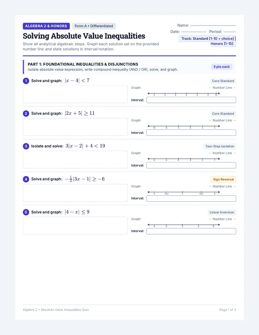Image resolution: width=259 pixels, height=335 pixels.
Task: Click the question 4 number badge
Action: point(26,179)
